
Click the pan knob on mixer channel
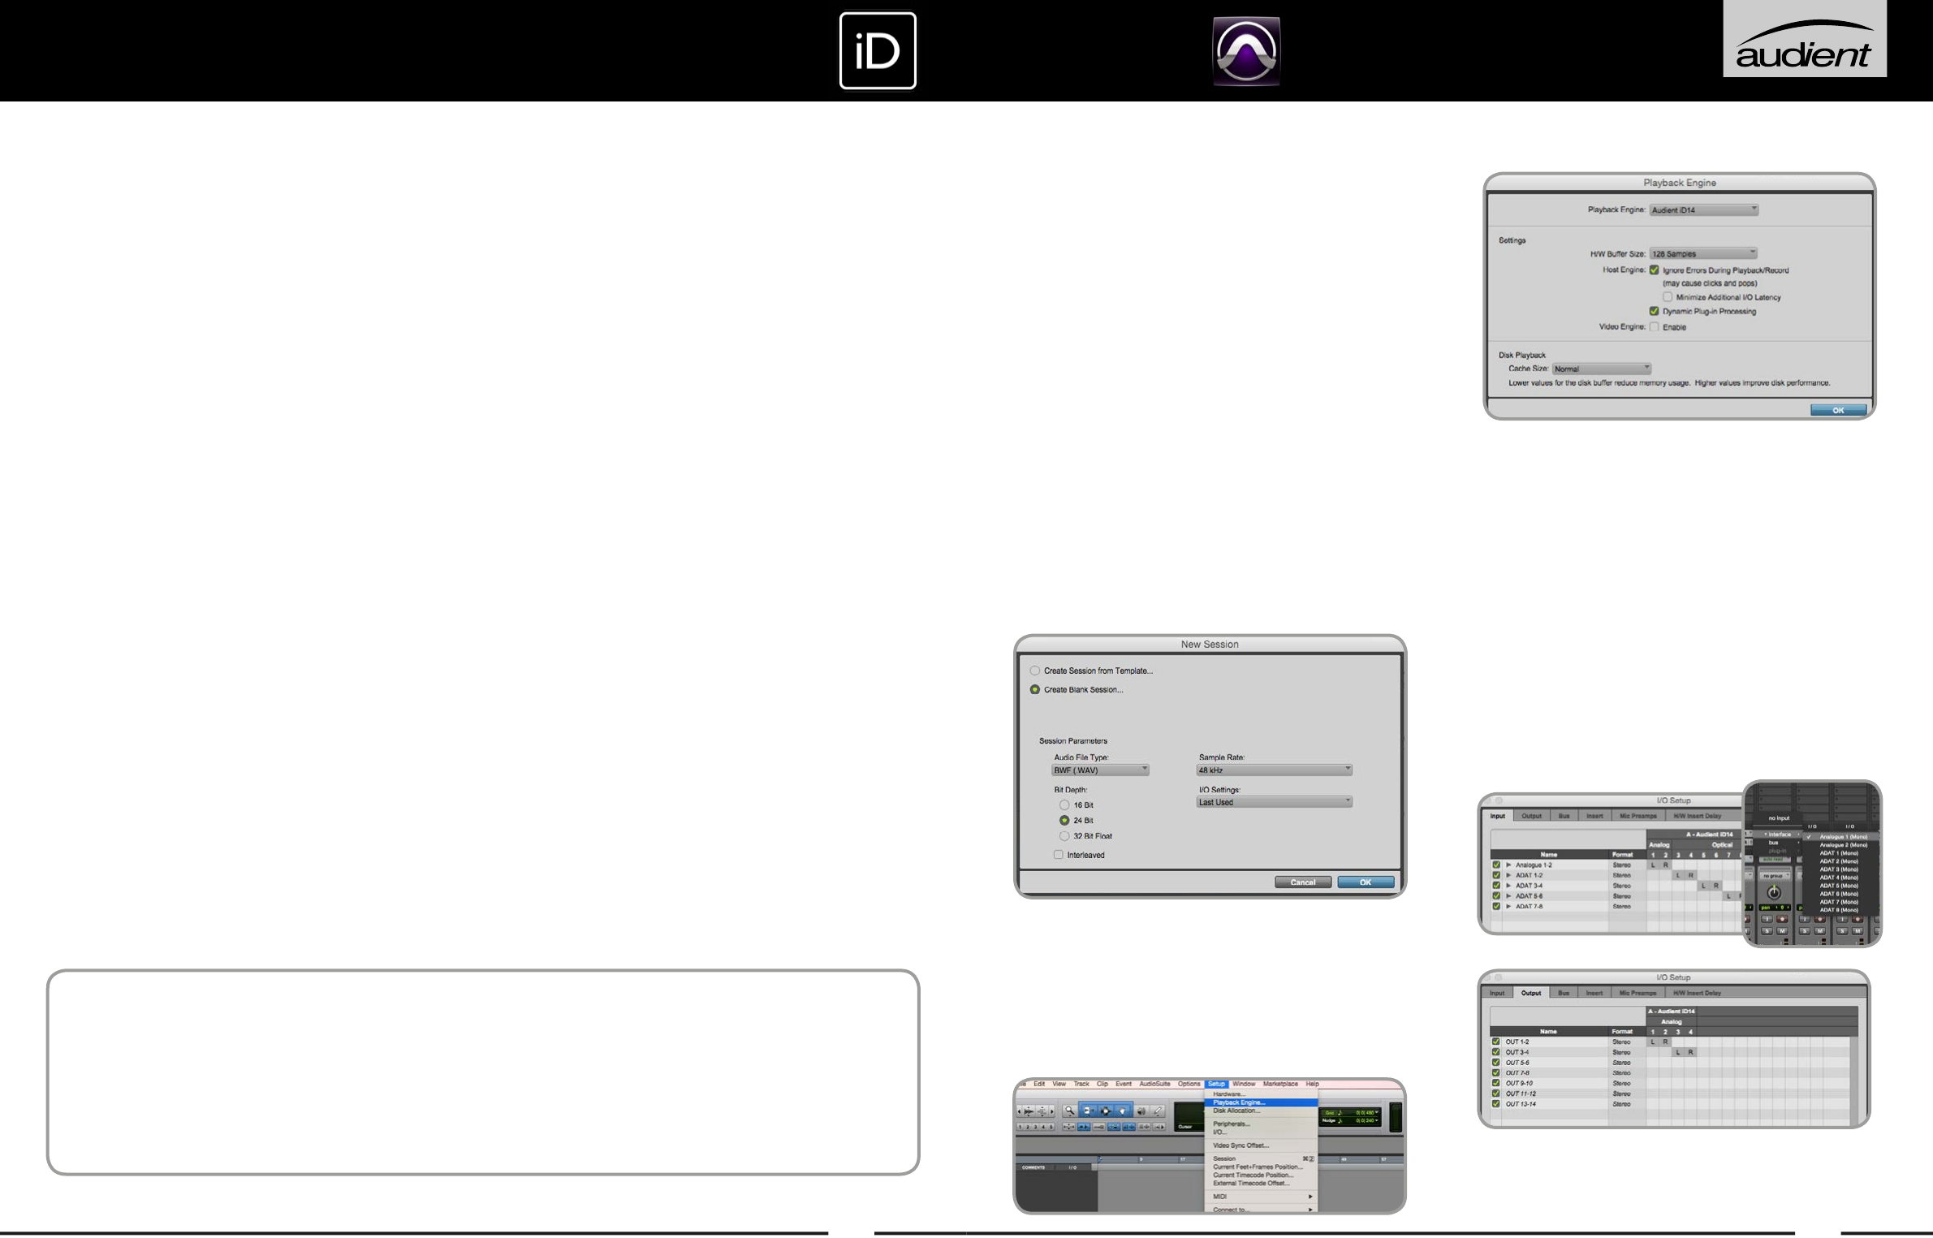pos(1773,892)
